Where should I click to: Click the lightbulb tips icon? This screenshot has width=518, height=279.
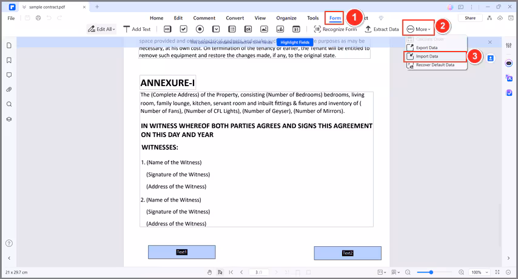tap(381, 18)
